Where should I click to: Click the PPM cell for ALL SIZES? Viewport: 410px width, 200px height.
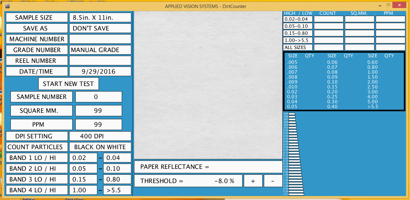click(x=391, y=47)
